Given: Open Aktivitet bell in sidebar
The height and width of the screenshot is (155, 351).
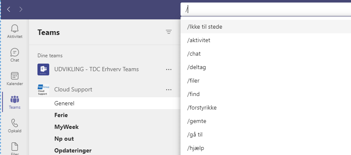Looking at the screenshot, I should [x=15, y=31].
